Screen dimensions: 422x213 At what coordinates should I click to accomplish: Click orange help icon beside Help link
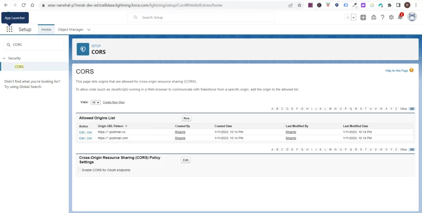pos(411,70)
